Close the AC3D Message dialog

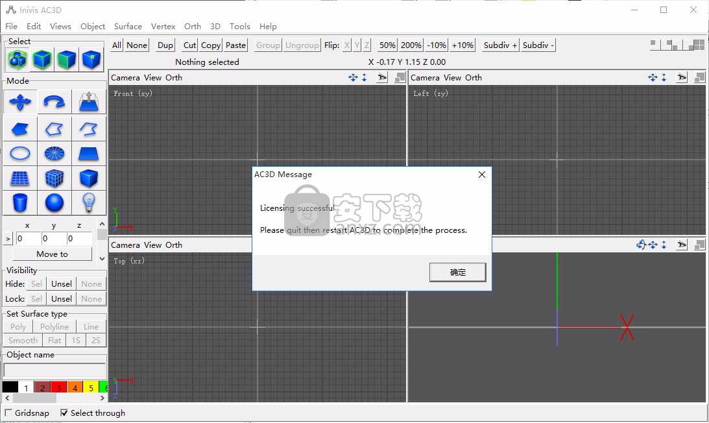click(x=482, y=175)
